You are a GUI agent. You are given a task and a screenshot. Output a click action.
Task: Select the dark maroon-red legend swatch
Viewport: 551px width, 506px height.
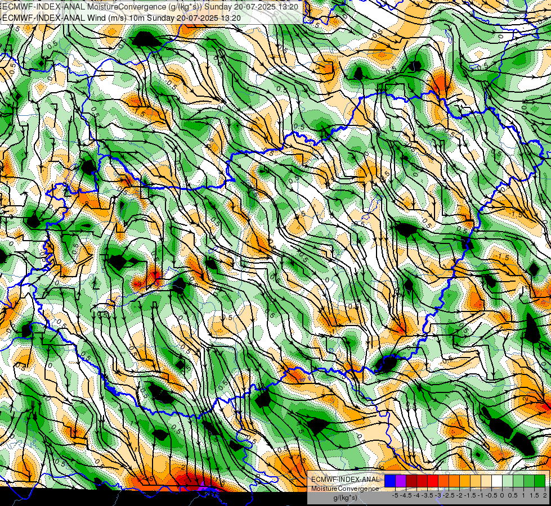[x=411, y=481]
